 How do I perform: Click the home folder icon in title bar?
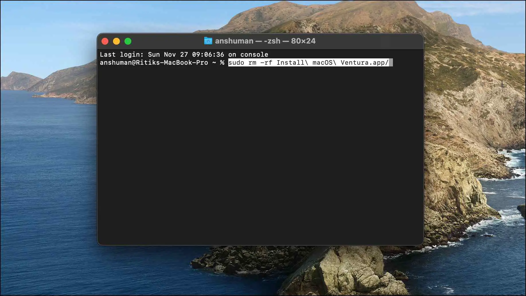click(x=208, y=41)
